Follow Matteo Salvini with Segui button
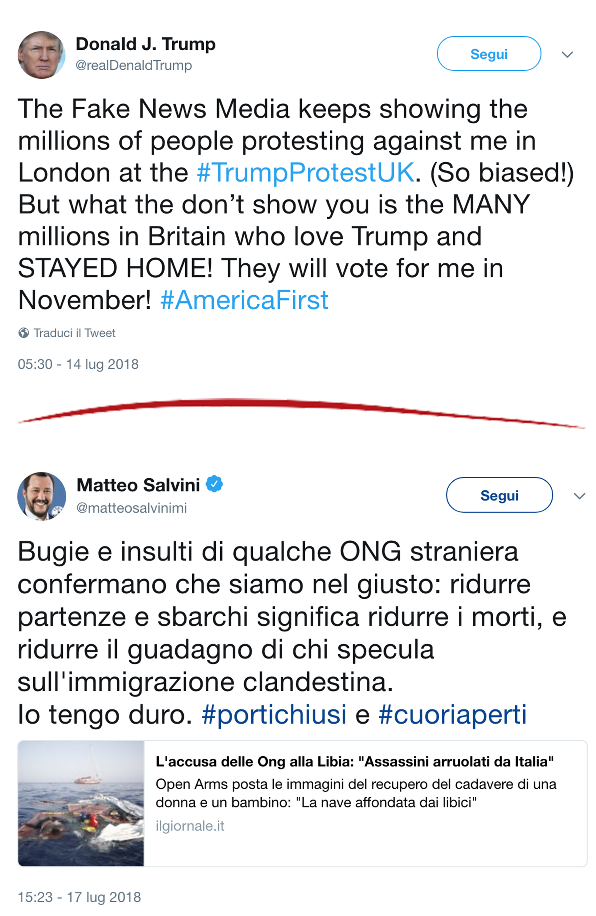This screenshot has height=916, width=596. (499, 495)
